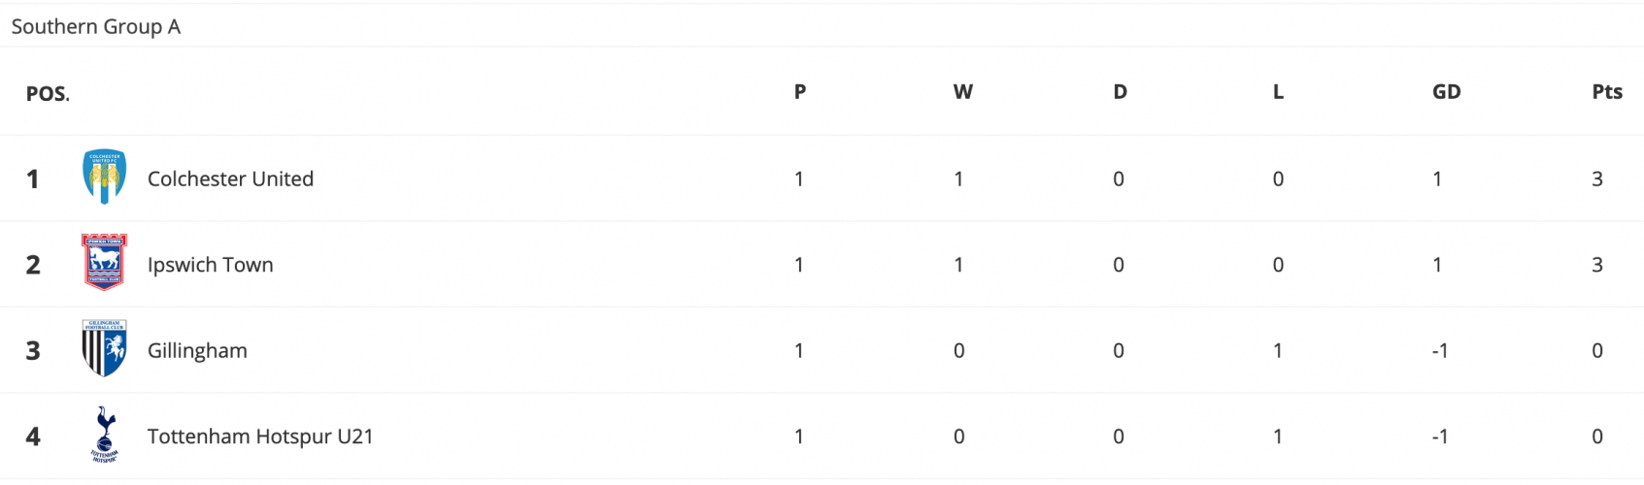Click the Ipswich Town club crest
This screenshot has height=485, width=1644.
104,263
